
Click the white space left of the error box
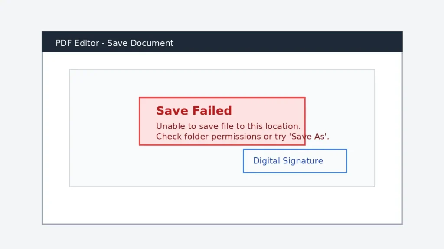104,121
